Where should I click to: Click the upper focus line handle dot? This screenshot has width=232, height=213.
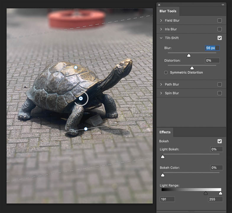coord(76,67)
